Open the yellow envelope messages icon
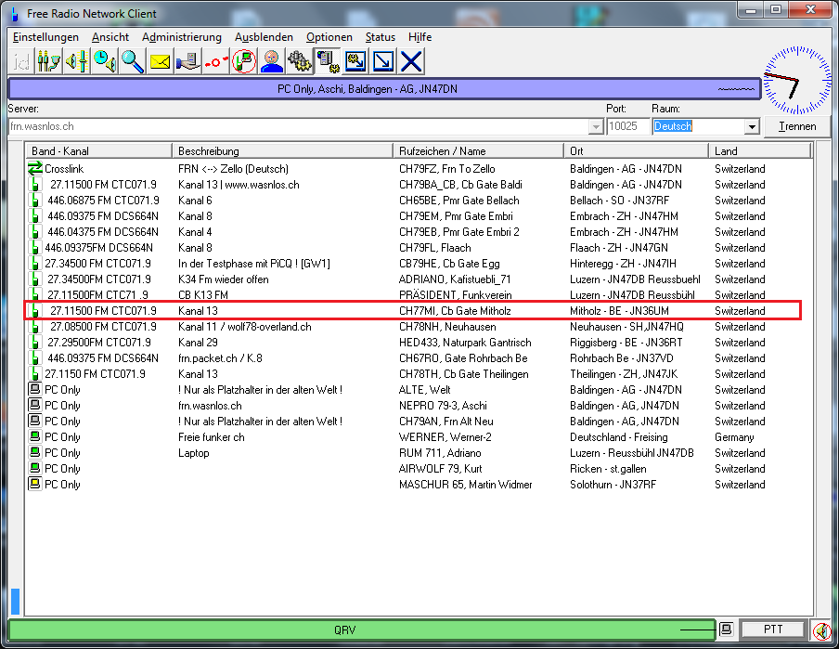The image size is (839, 649). [160, 61]
